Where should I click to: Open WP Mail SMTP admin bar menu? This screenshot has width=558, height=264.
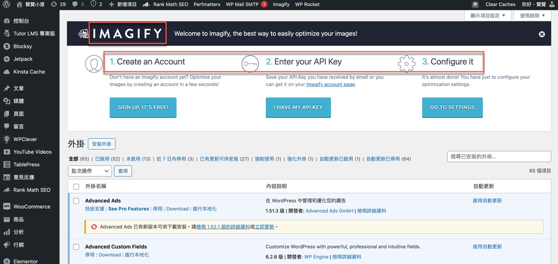pos(246,4)
